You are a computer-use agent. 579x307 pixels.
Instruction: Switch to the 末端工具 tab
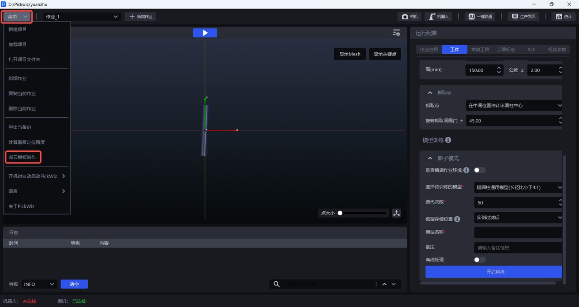click(480, 50)
